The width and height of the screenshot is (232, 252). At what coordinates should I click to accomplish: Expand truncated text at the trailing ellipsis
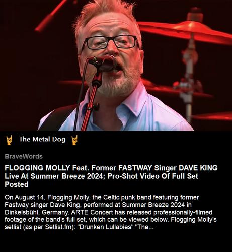coord(150,227)
